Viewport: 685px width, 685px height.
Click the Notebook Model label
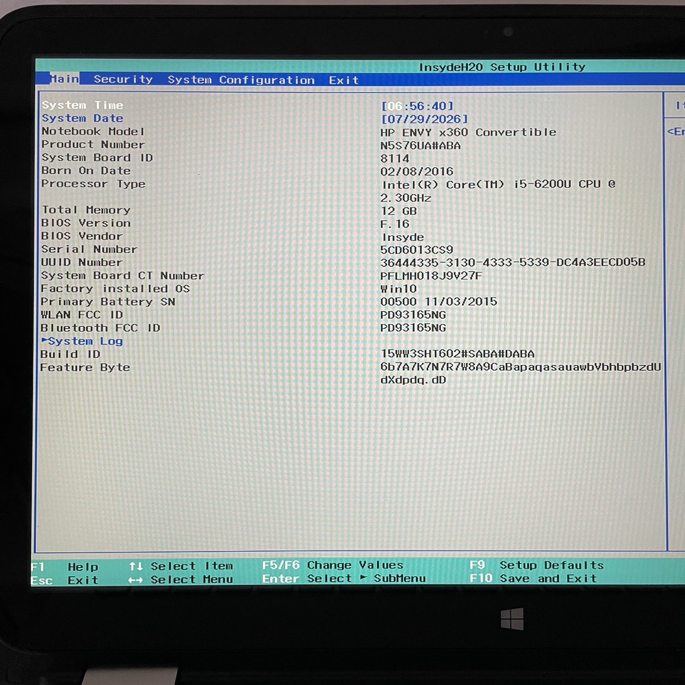[93, 131]
